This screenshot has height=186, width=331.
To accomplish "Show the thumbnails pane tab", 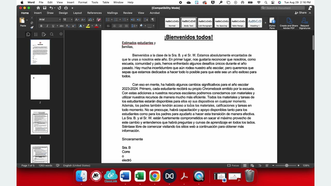I will (x=28, y=34).
